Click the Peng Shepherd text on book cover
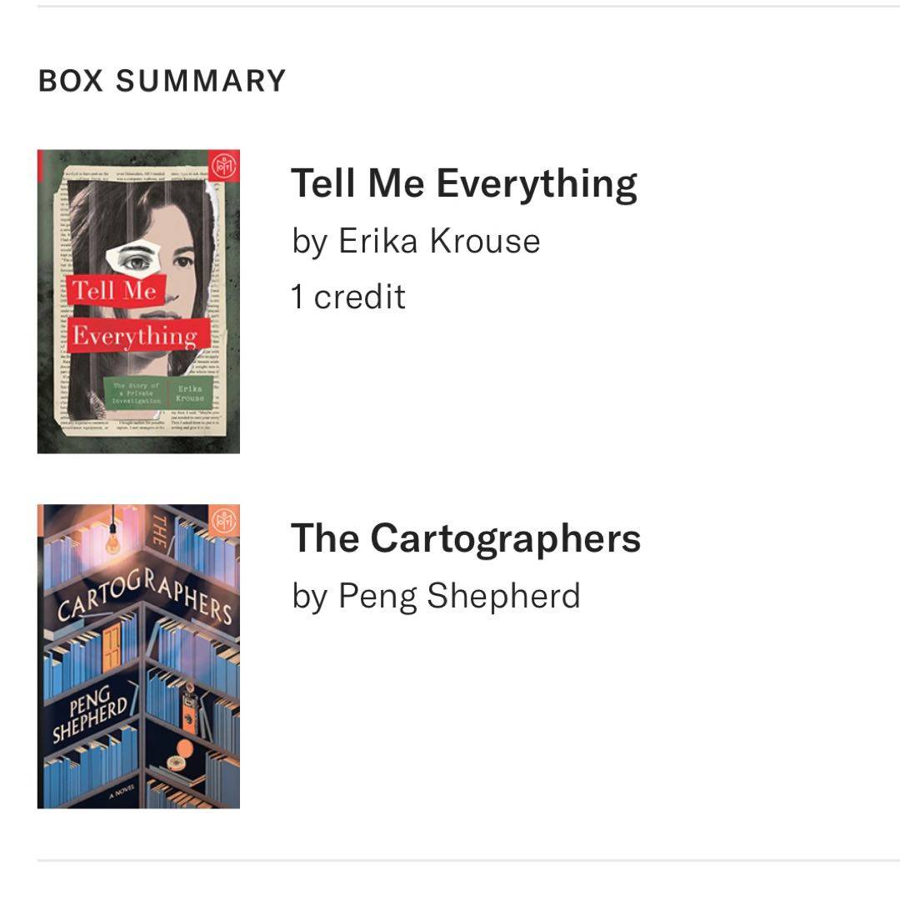900x900 pixels. click(90, 718)
